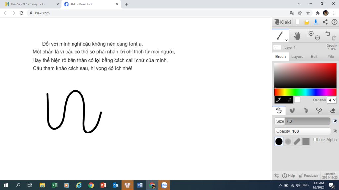The image size is (339, 190).
Task: Open the Stabilizer dropdown set to 4
Action: [x=332, y=100]
